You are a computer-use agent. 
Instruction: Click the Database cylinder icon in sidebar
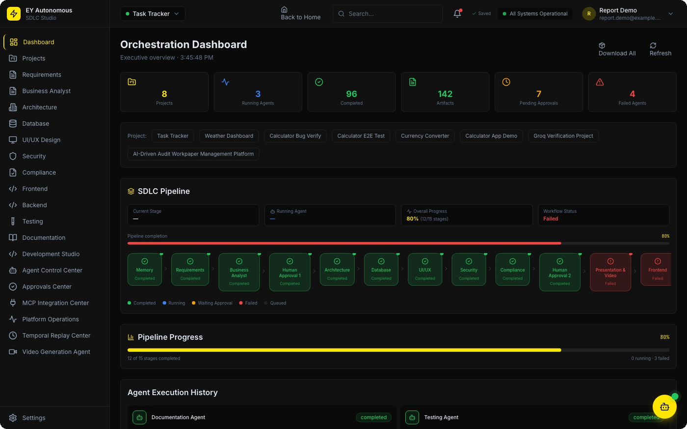(13, 124)
